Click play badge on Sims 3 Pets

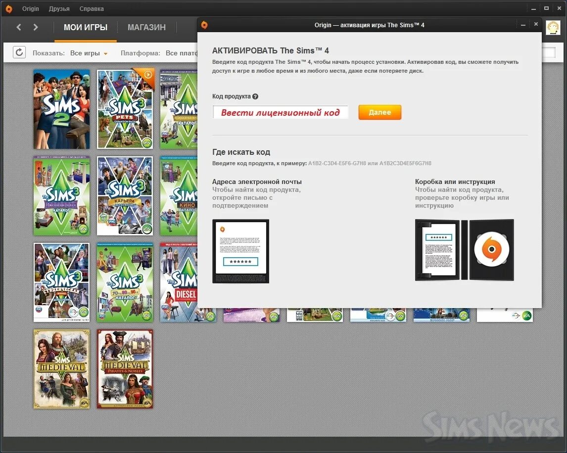coord(148,75)
